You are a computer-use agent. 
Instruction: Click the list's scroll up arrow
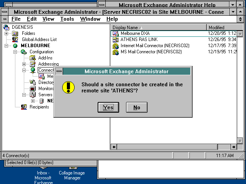click(x=240, y=34)
